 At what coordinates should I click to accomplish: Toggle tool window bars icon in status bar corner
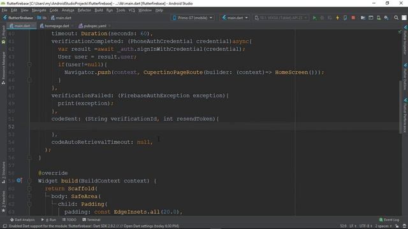click(x=4, y=226)
